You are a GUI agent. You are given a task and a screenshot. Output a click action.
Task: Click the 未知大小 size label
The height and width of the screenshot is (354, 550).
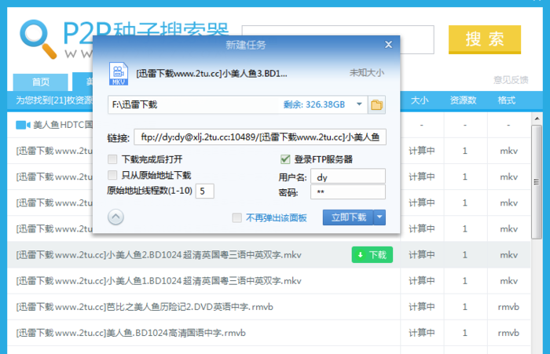(367, 73)
